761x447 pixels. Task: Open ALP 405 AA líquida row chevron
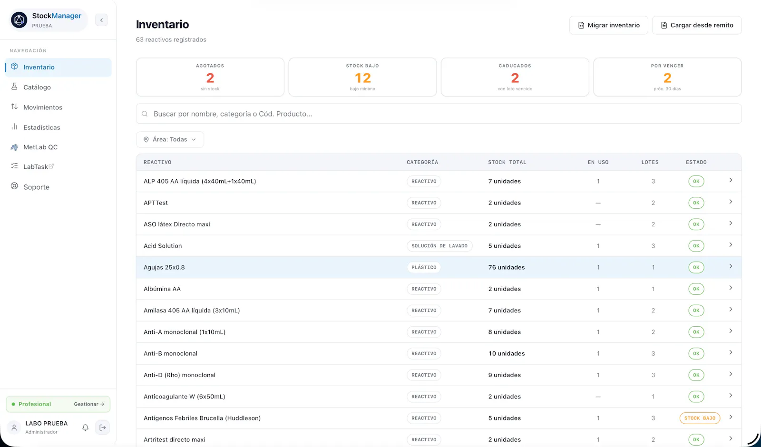point(731,180)
